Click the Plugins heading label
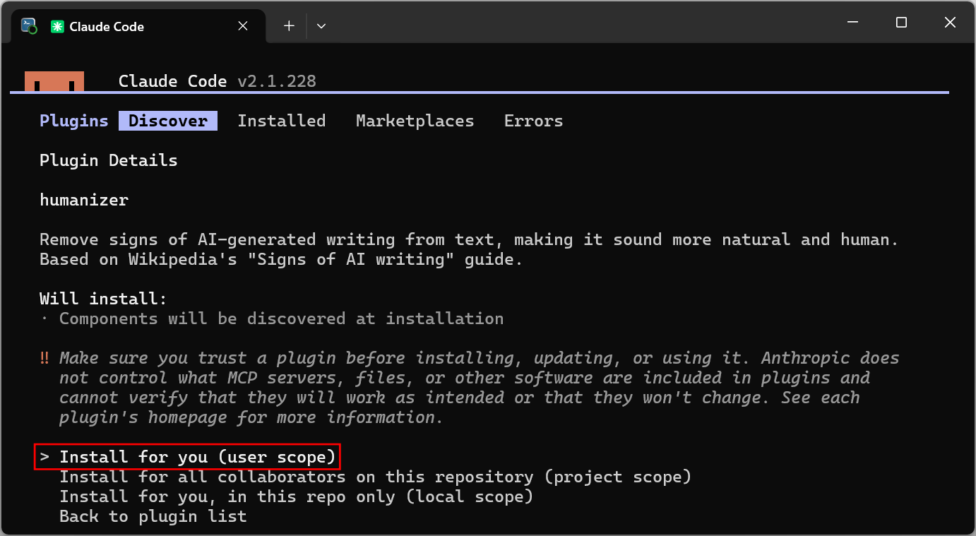976x536 pixels. (74, 121)
